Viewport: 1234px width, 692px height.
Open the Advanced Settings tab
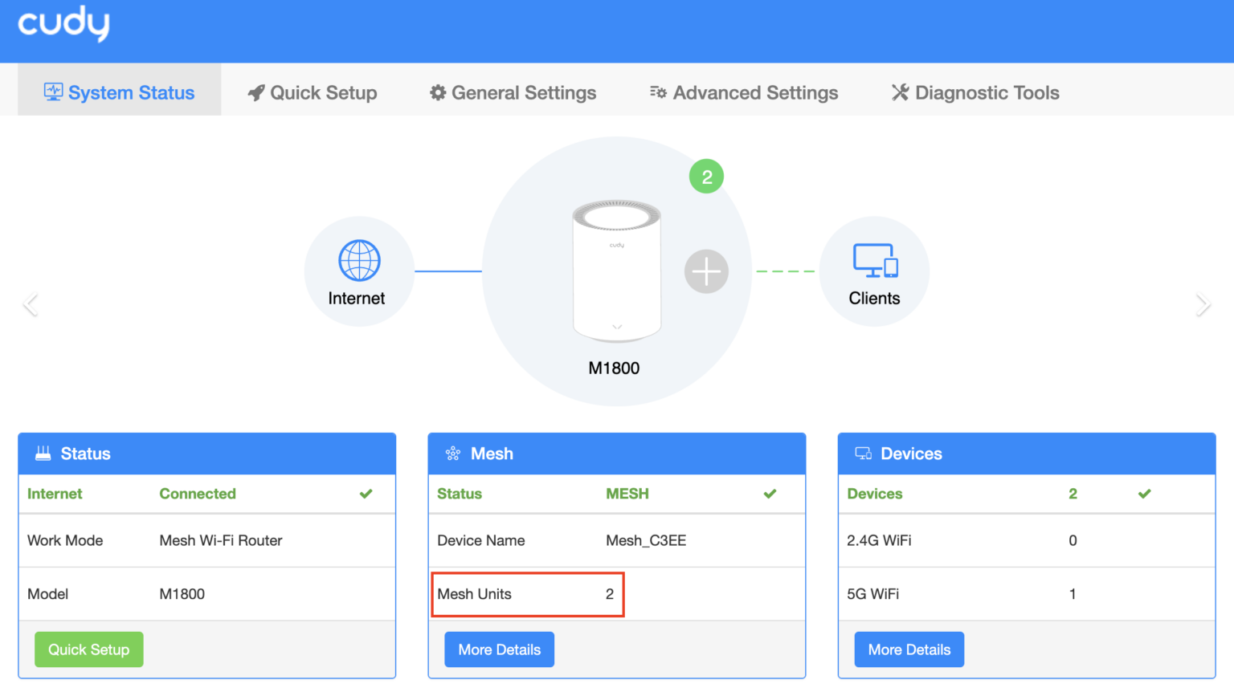coord(744,93)
